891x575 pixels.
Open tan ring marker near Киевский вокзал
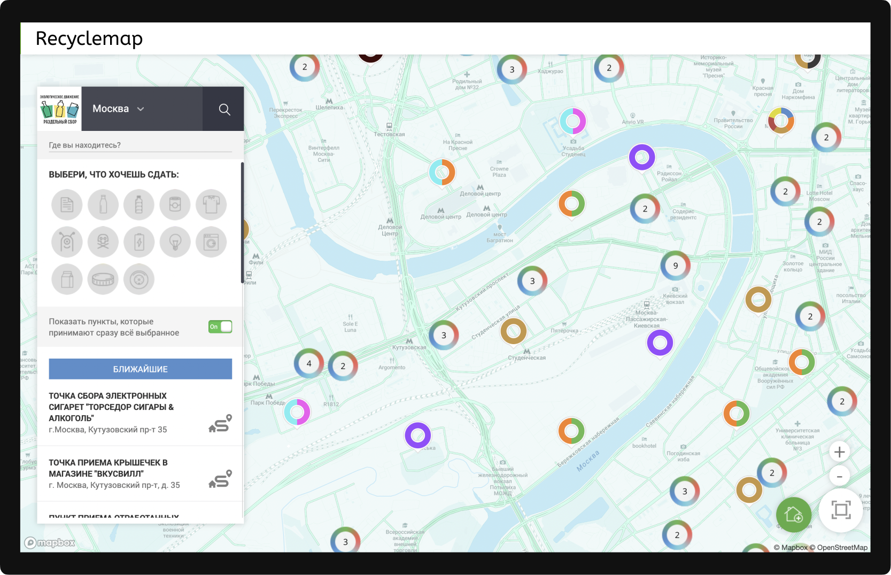point(758,301)
